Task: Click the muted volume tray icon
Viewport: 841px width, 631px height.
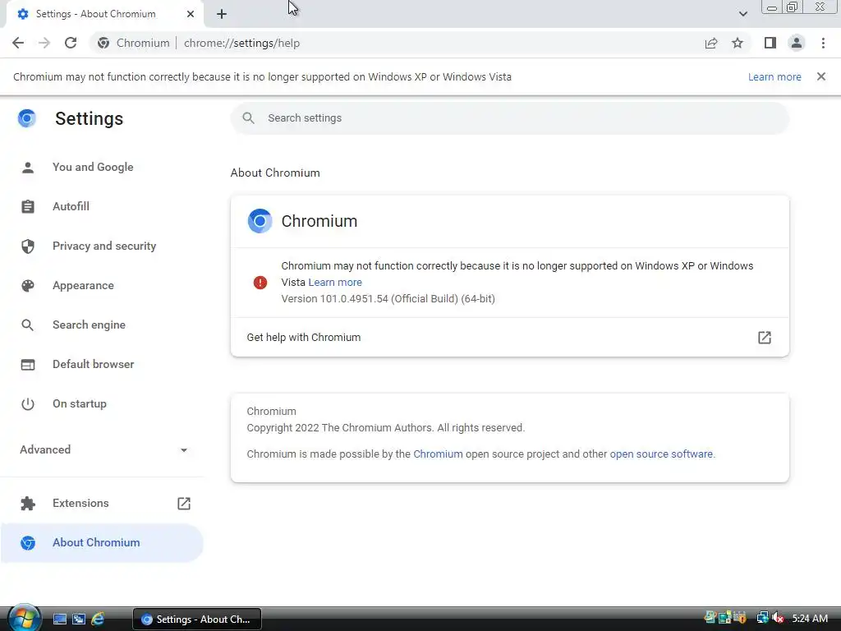Action: (778, 618)
